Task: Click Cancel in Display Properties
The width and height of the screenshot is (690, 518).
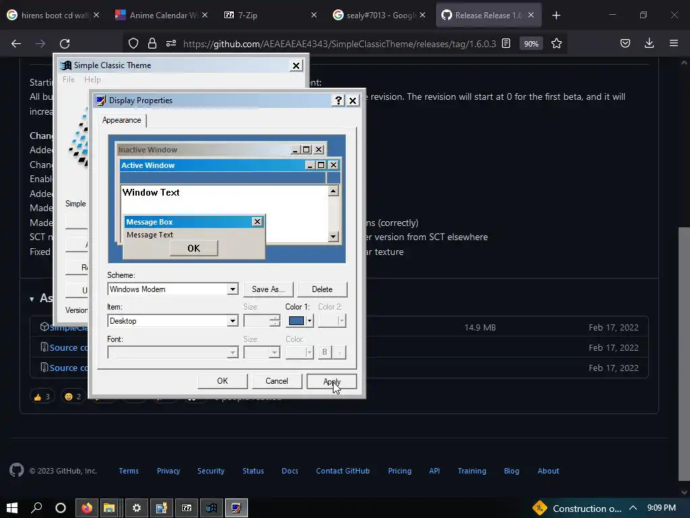Action: 277,381
